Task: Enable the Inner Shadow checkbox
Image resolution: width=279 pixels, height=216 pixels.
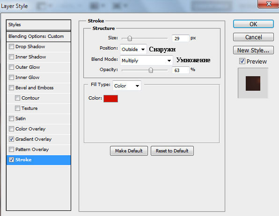Action: click(11, 57)
